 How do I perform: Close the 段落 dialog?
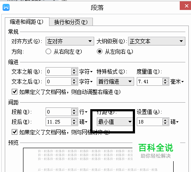[x=186, y=6]
